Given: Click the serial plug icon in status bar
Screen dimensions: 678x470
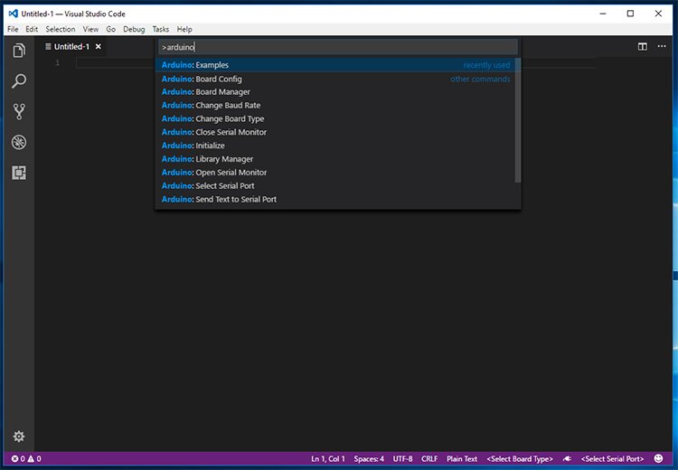Looking at the screenshot, I should [567, 459].
